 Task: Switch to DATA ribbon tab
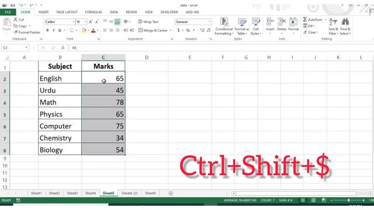tap(114, 12)
